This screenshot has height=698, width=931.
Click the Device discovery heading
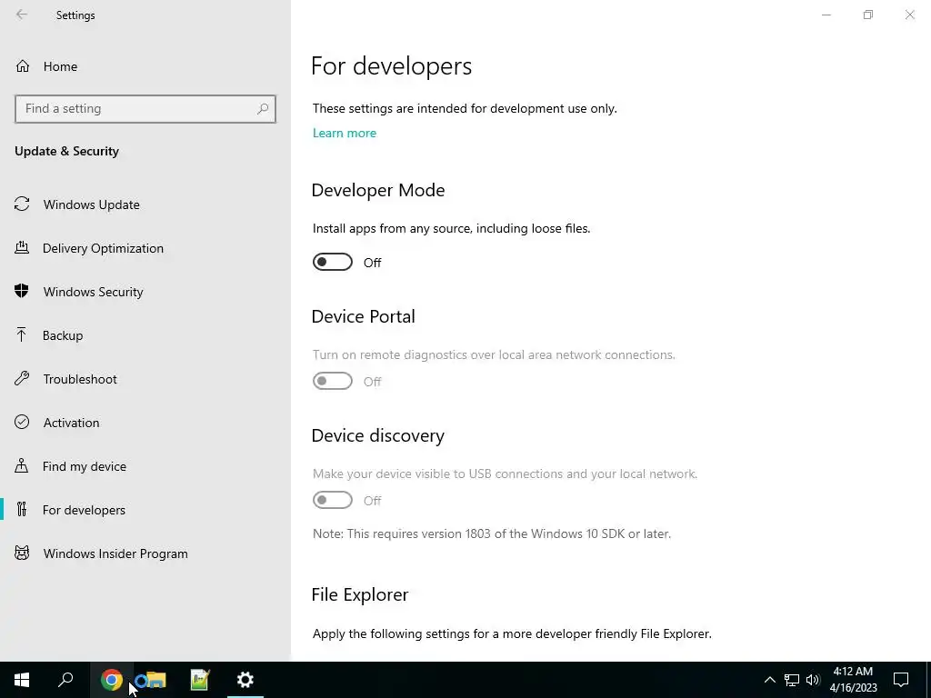point(377,435)
